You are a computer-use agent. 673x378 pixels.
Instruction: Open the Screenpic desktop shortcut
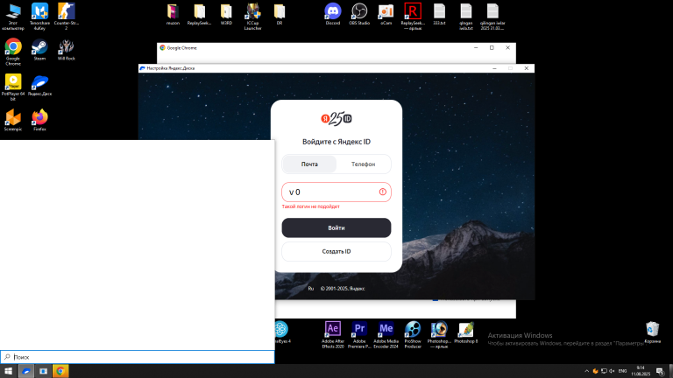pos(13,121)
